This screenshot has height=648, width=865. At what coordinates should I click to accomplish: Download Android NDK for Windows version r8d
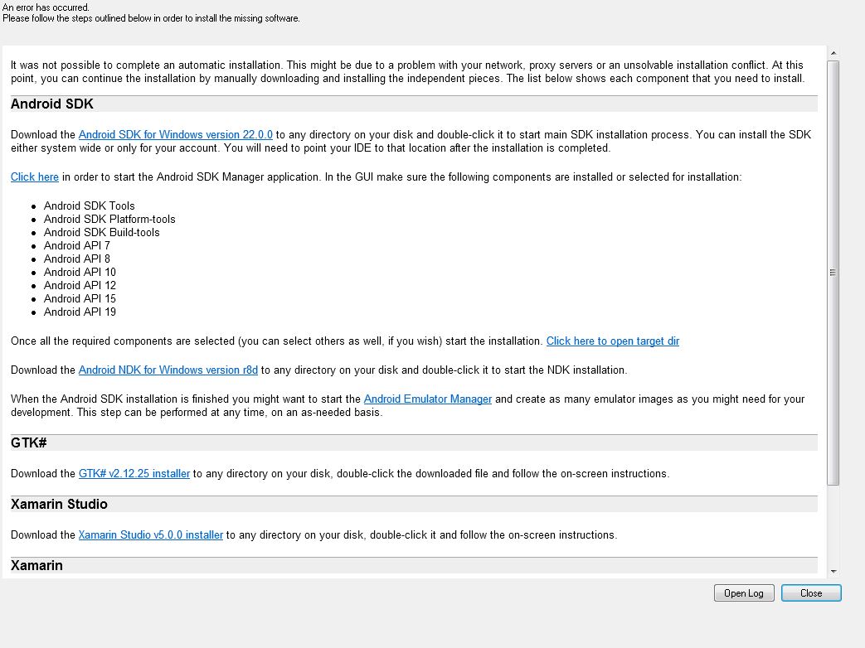pyautogui.click(x=168, y=370)
